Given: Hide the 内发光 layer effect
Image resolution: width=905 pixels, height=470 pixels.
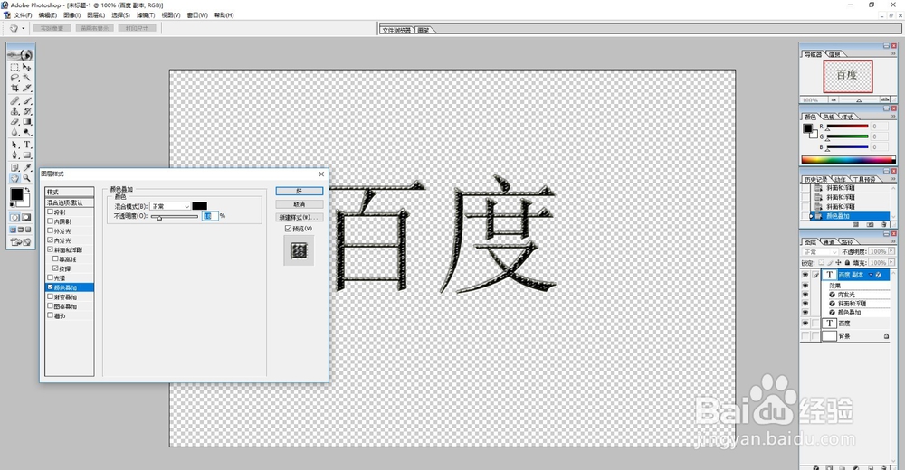Looking at the screenshot, I should (805, 294).
